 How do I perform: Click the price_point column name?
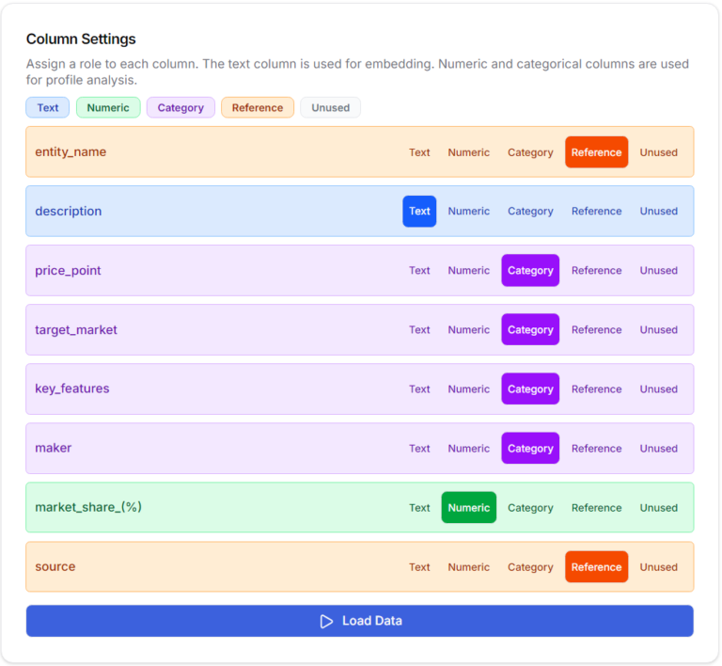(x=68, y=270)
